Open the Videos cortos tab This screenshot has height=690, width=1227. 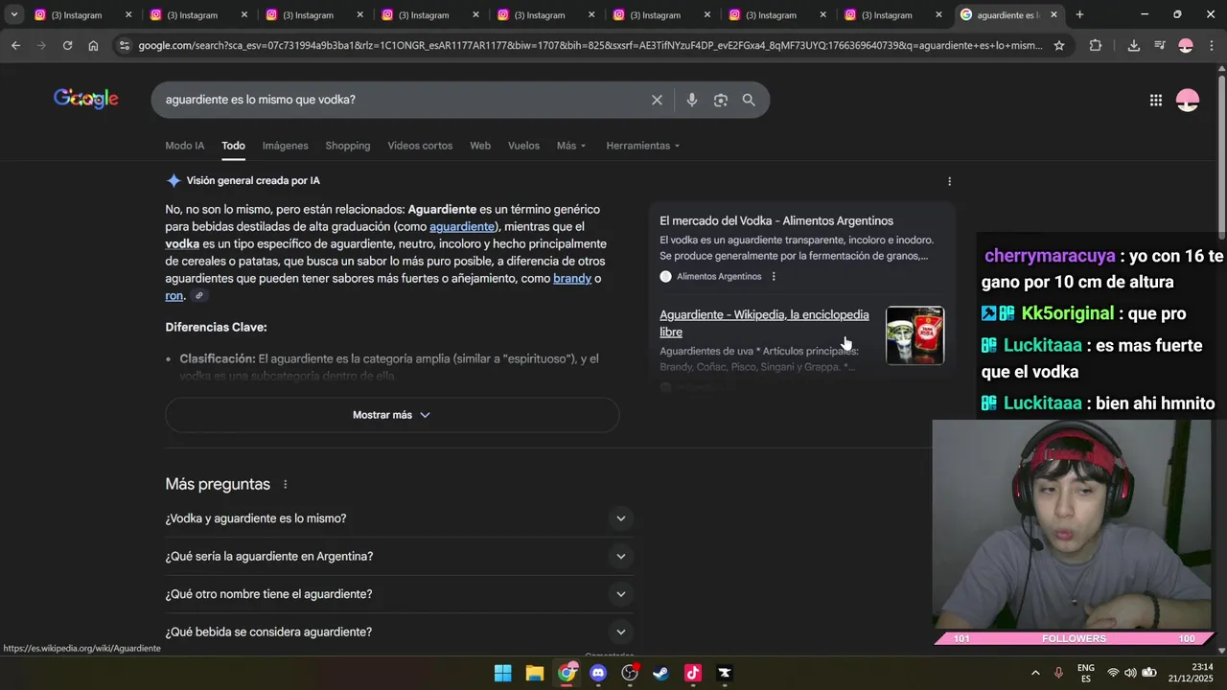pos(420,146)
